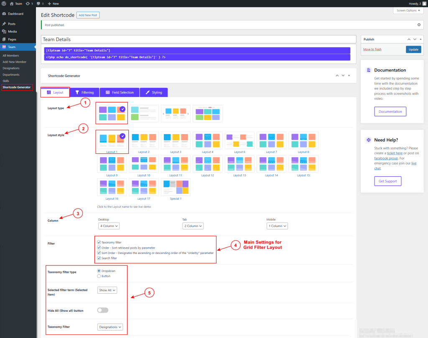Open All Members submenu item
428x338 pixels.
11,56
